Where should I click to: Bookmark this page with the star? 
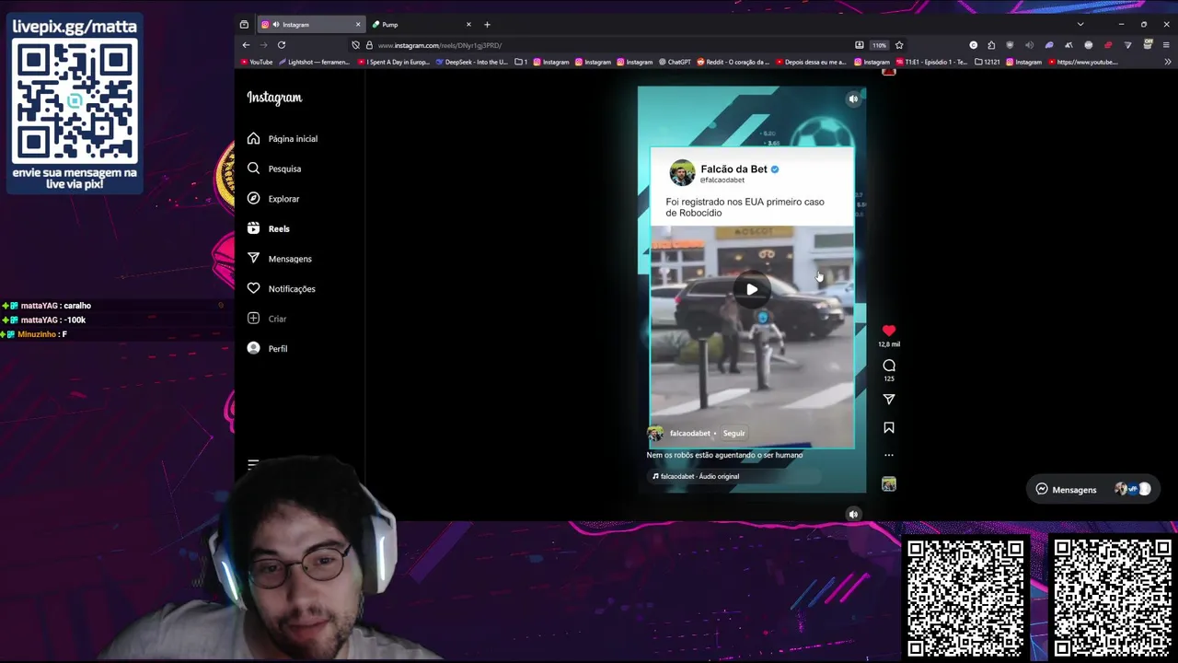[x=899, y=45]
